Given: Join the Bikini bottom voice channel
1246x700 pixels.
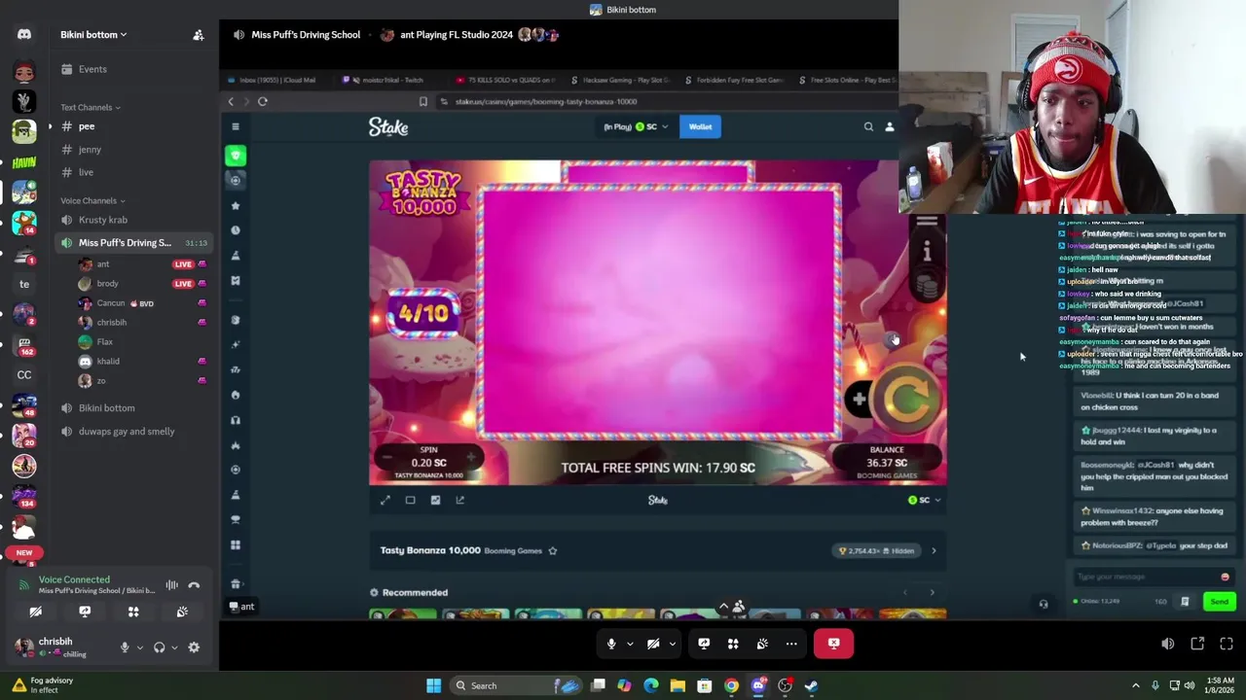Looking at the screenshot, I should pos(132,408).
